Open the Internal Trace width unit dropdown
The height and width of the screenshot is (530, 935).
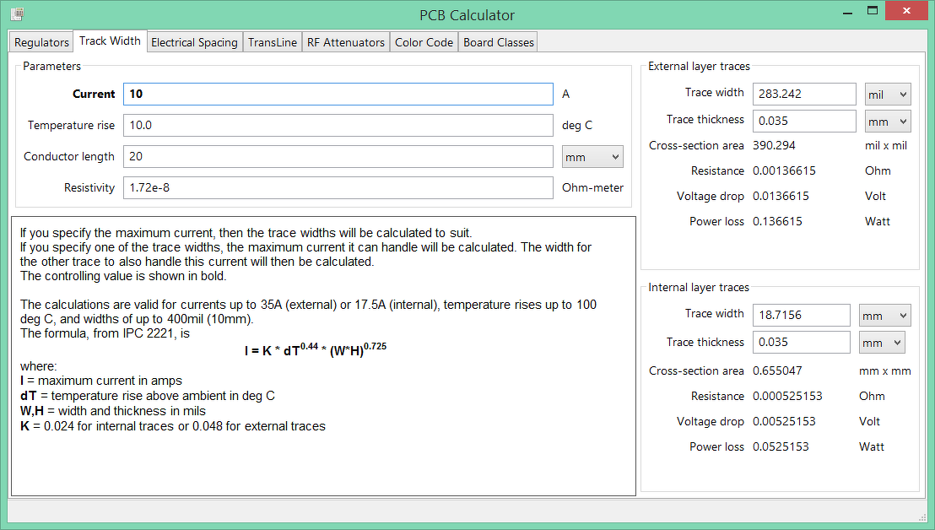[x=885, y=316]
